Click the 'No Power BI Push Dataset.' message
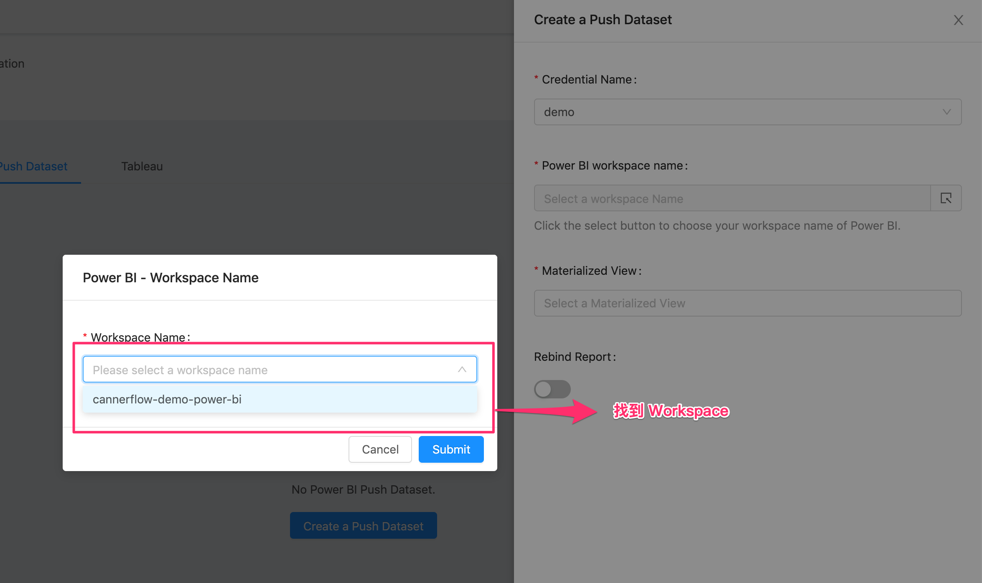Image resolution: width=982 pixels, height=583 pixels. 363,489
